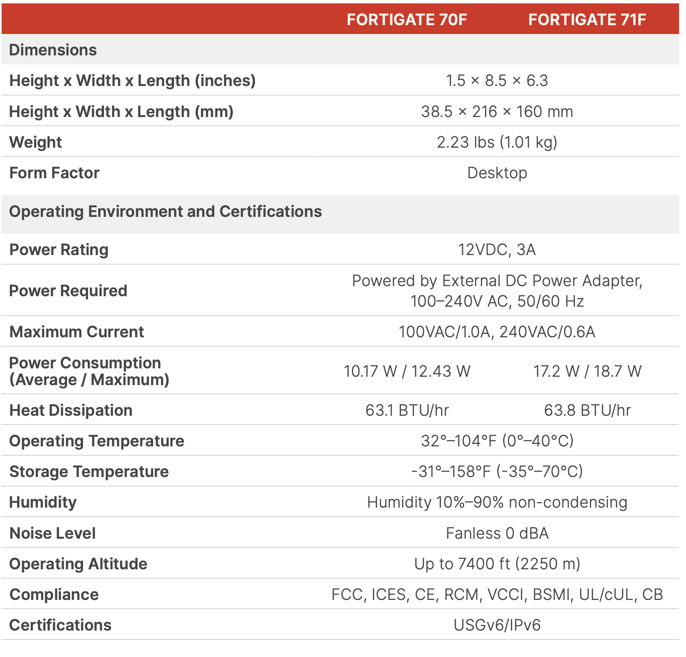Image resolution: width=686 pixels, height=657 pixels.
Task: Click the Compliance row label
Action: click(x=54, y=594)
